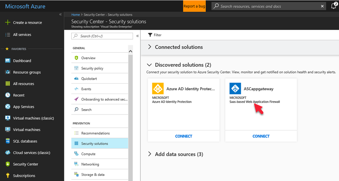Viewport: 339px width, 181px height.
Task: Expand the Add data sources section
Action: 150,154
